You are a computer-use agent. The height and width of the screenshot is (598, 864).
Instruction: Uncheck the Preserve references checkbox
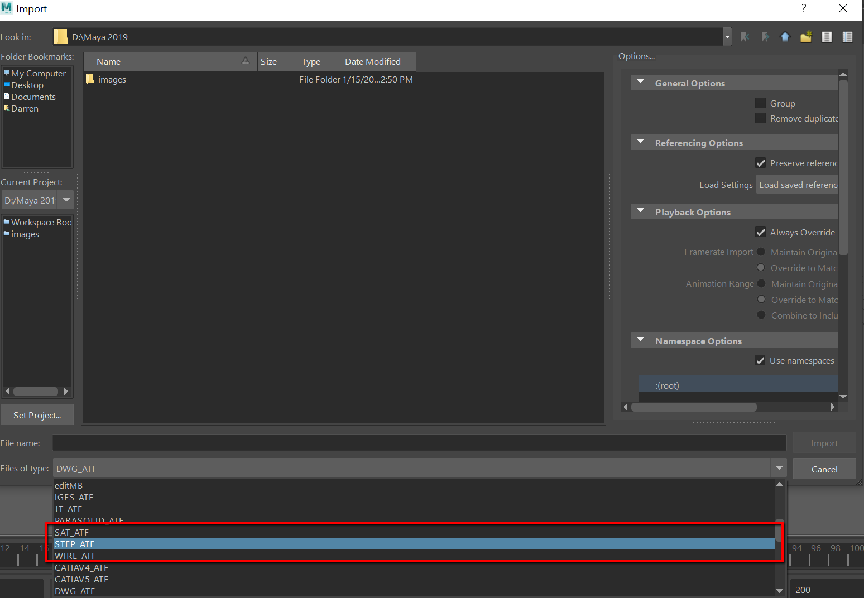760,163
